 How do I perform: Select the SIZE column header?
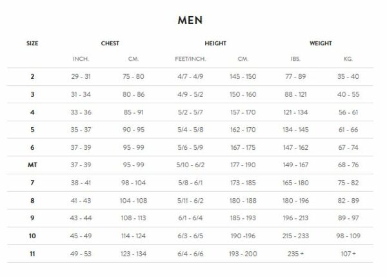pos(32,43)
